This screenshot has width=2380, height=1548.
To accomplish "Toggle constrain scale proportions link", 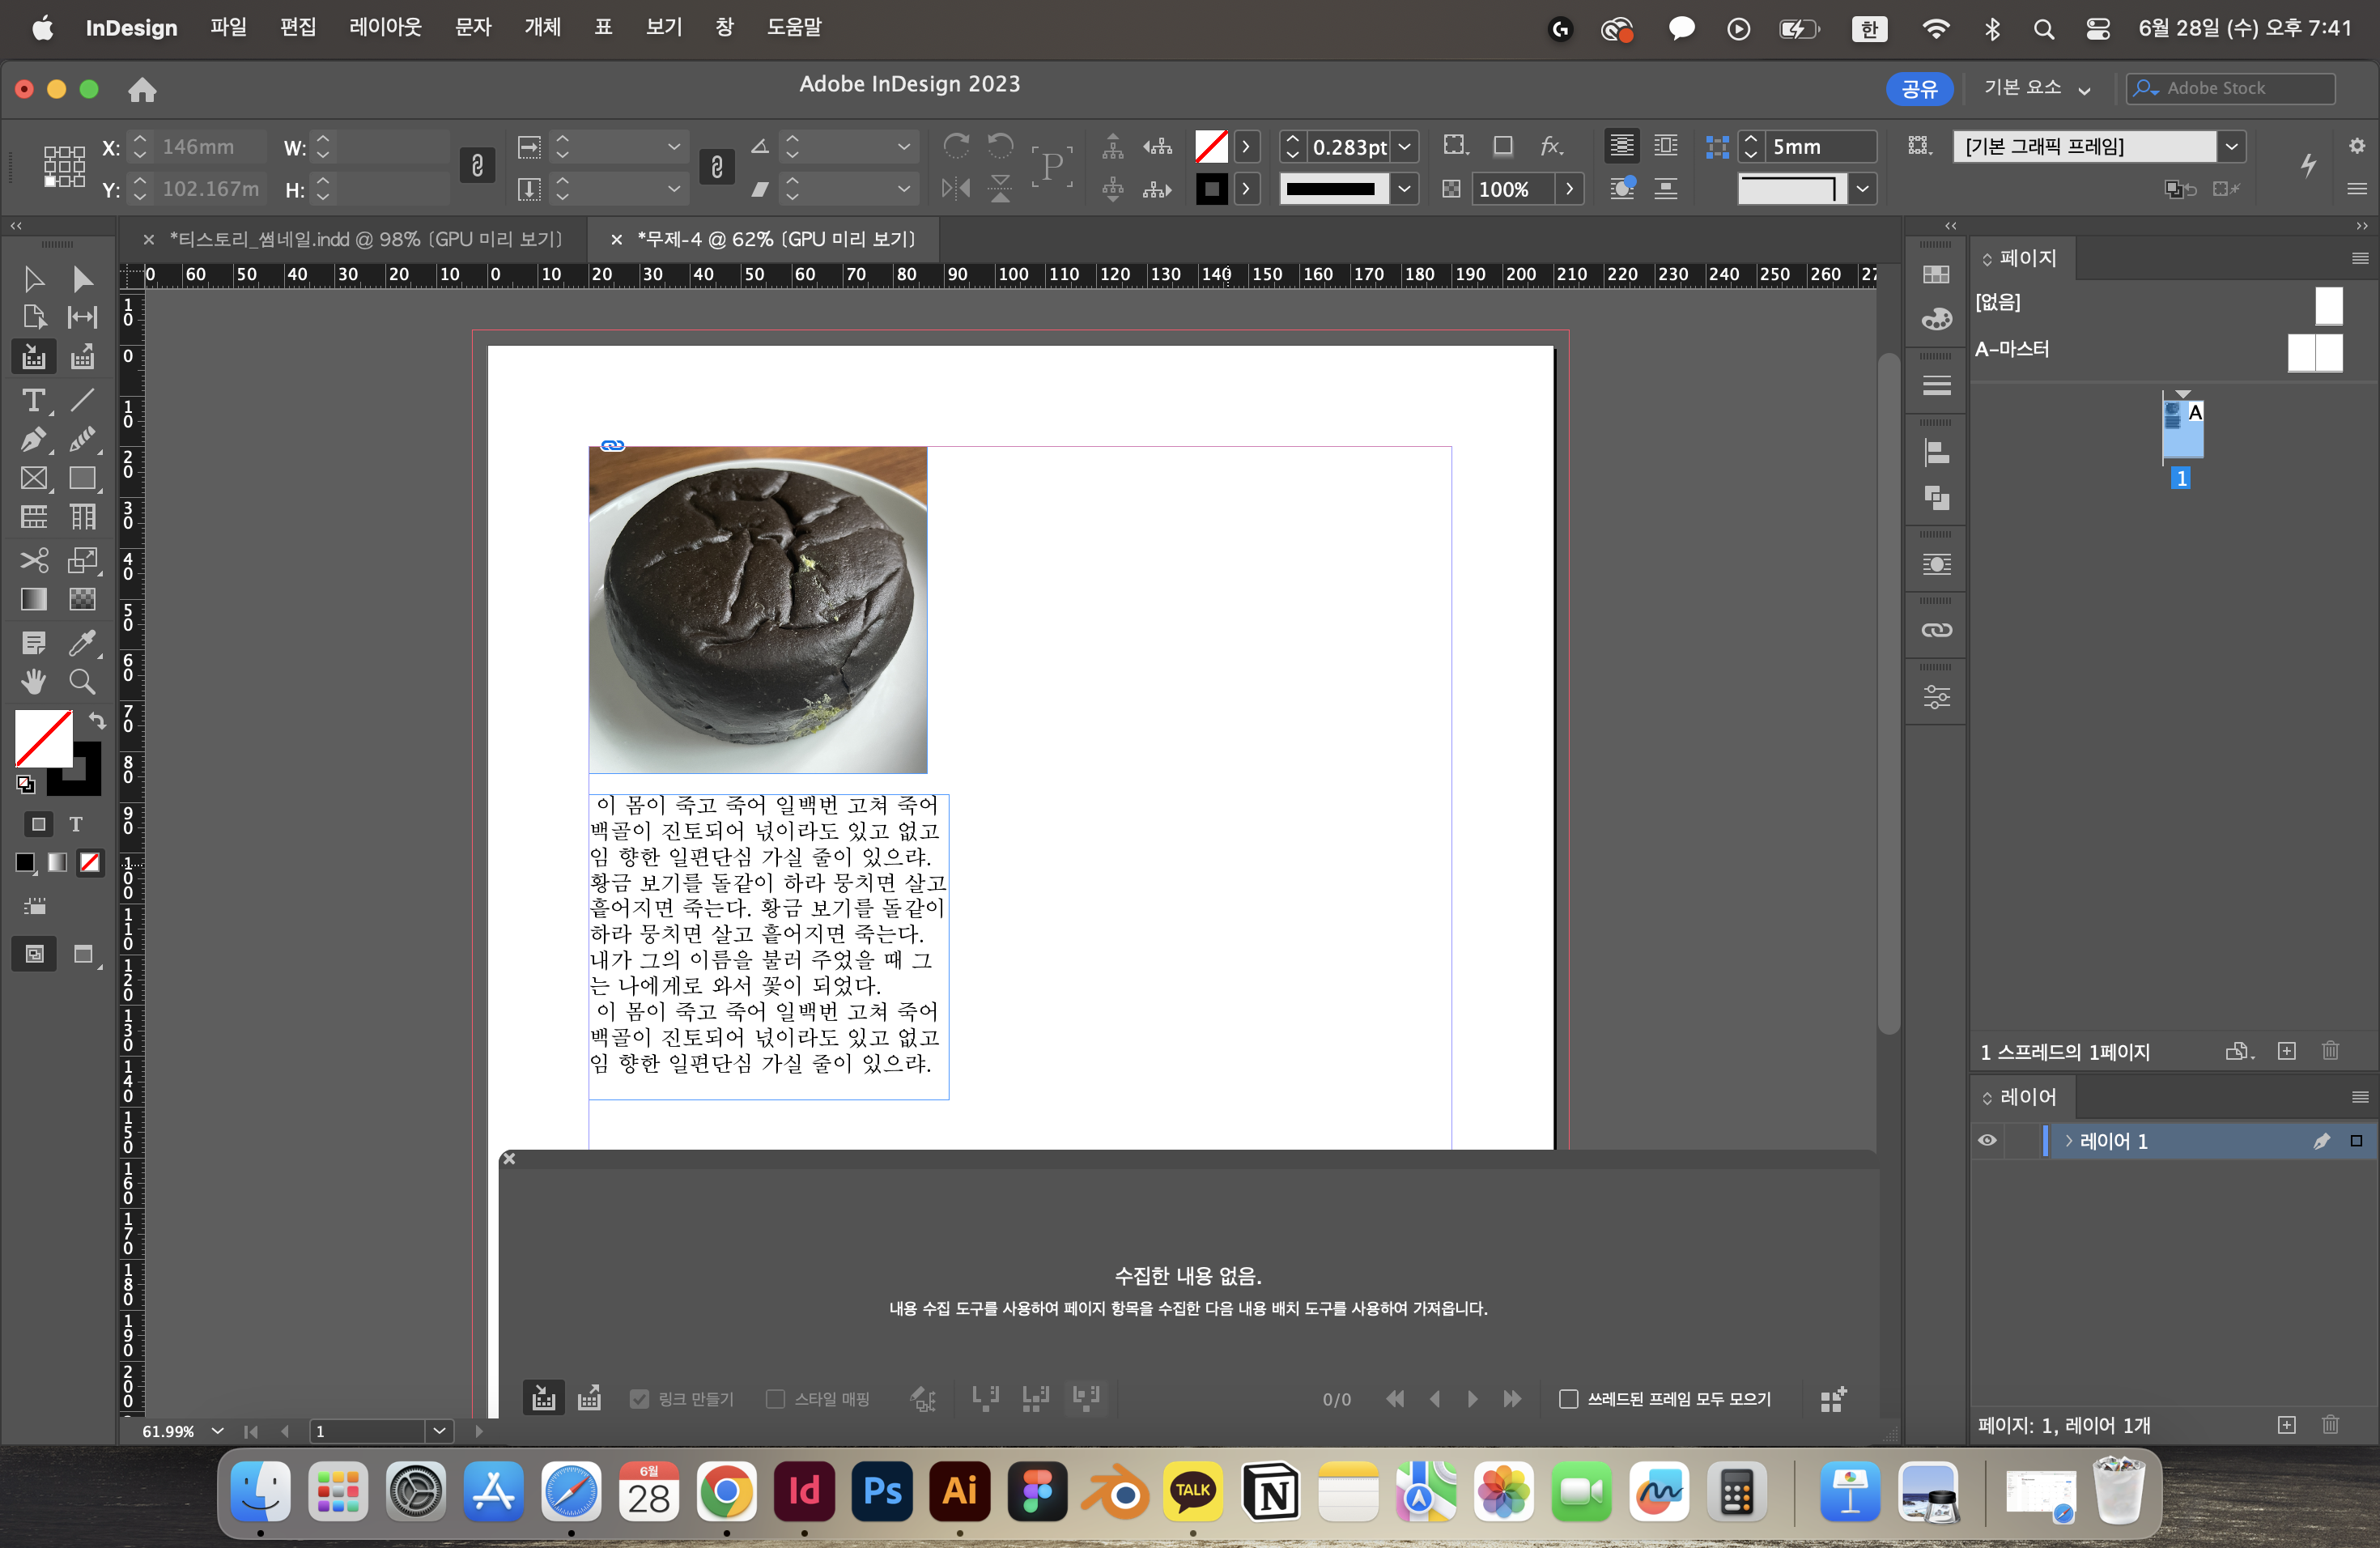I will (716, 166).
